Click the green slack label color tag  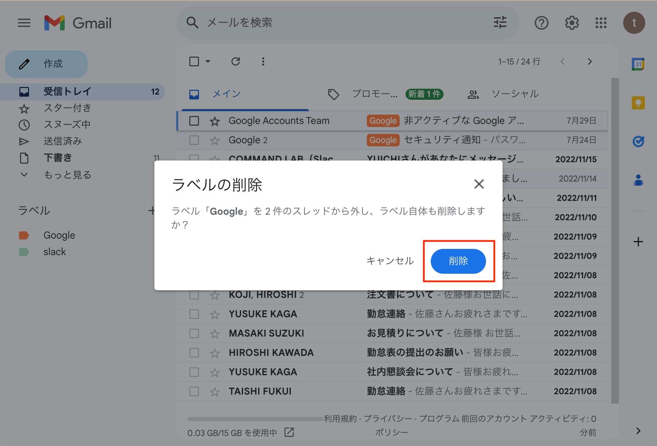pyautogui.click(x=24, y=252)
